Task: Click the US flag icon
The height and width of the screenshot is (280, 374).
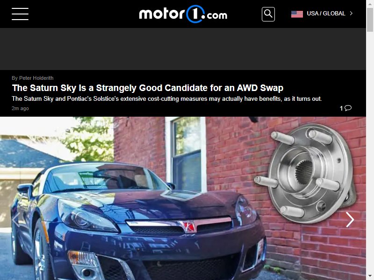Action: (297, 14)
